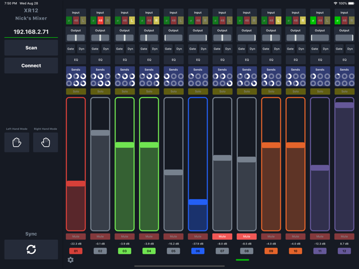Enable Left Hand Mode hand icon

[17, 142]
